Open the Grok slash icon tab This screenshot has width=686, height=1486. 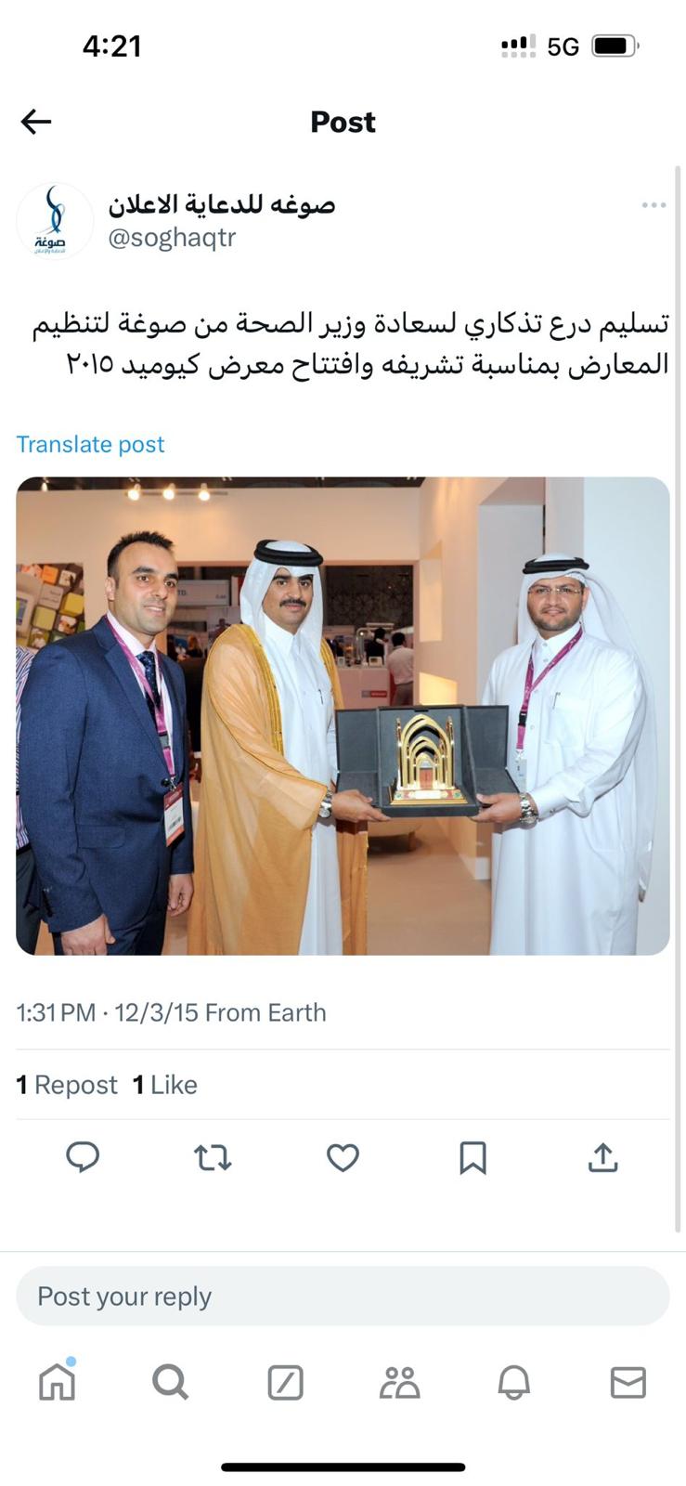(285, 1382)
